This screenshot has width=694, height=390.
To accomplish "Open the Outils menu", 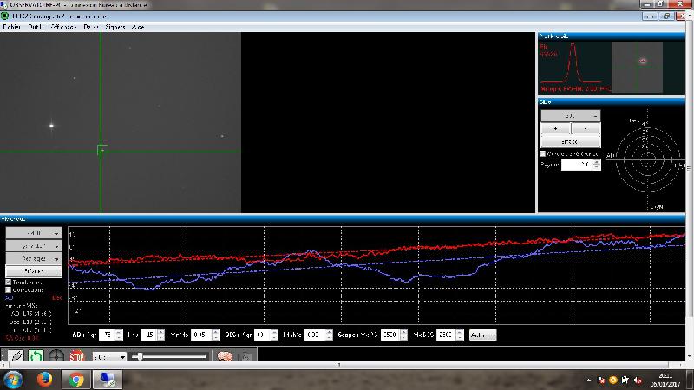I will tap(36, 27).
